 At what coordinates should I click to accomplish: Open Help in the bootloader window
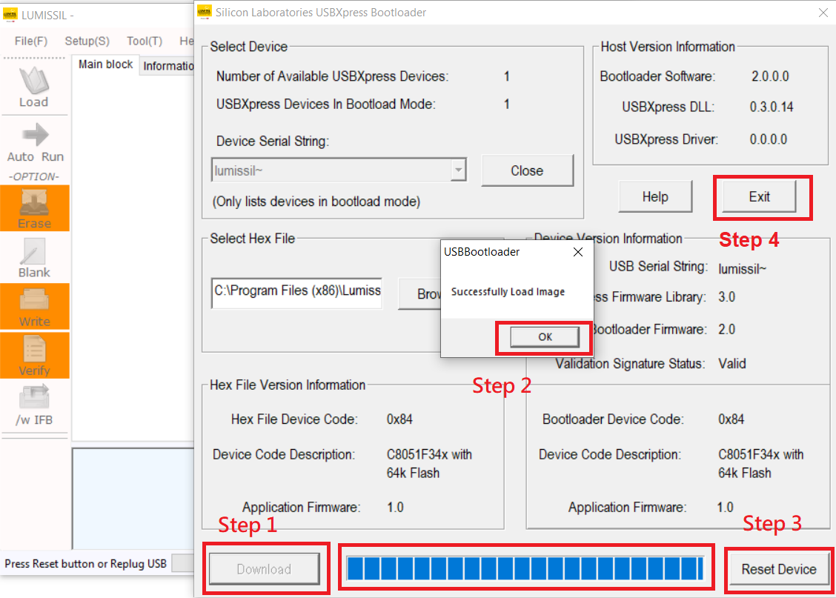tap(655, 197)
